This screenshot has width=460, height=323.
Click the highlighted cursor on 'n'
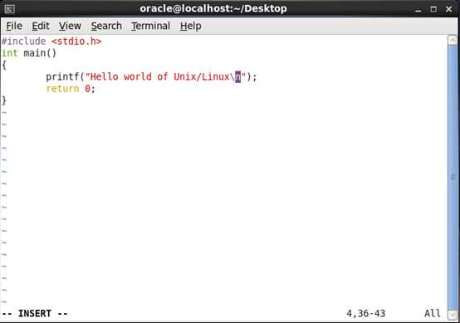pos(238,77)
